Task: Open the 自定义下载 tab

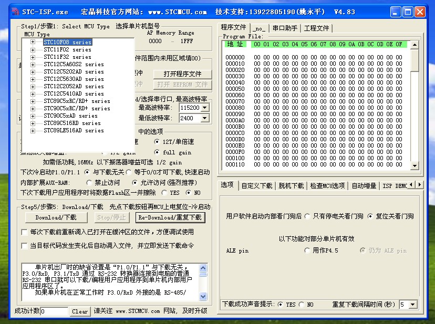Action: (x=257, y=185)
